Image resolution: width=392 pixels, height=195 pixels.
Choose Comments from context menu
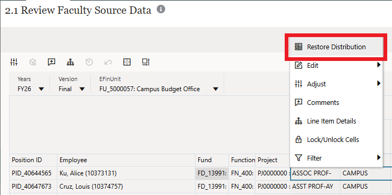point(336,102)
